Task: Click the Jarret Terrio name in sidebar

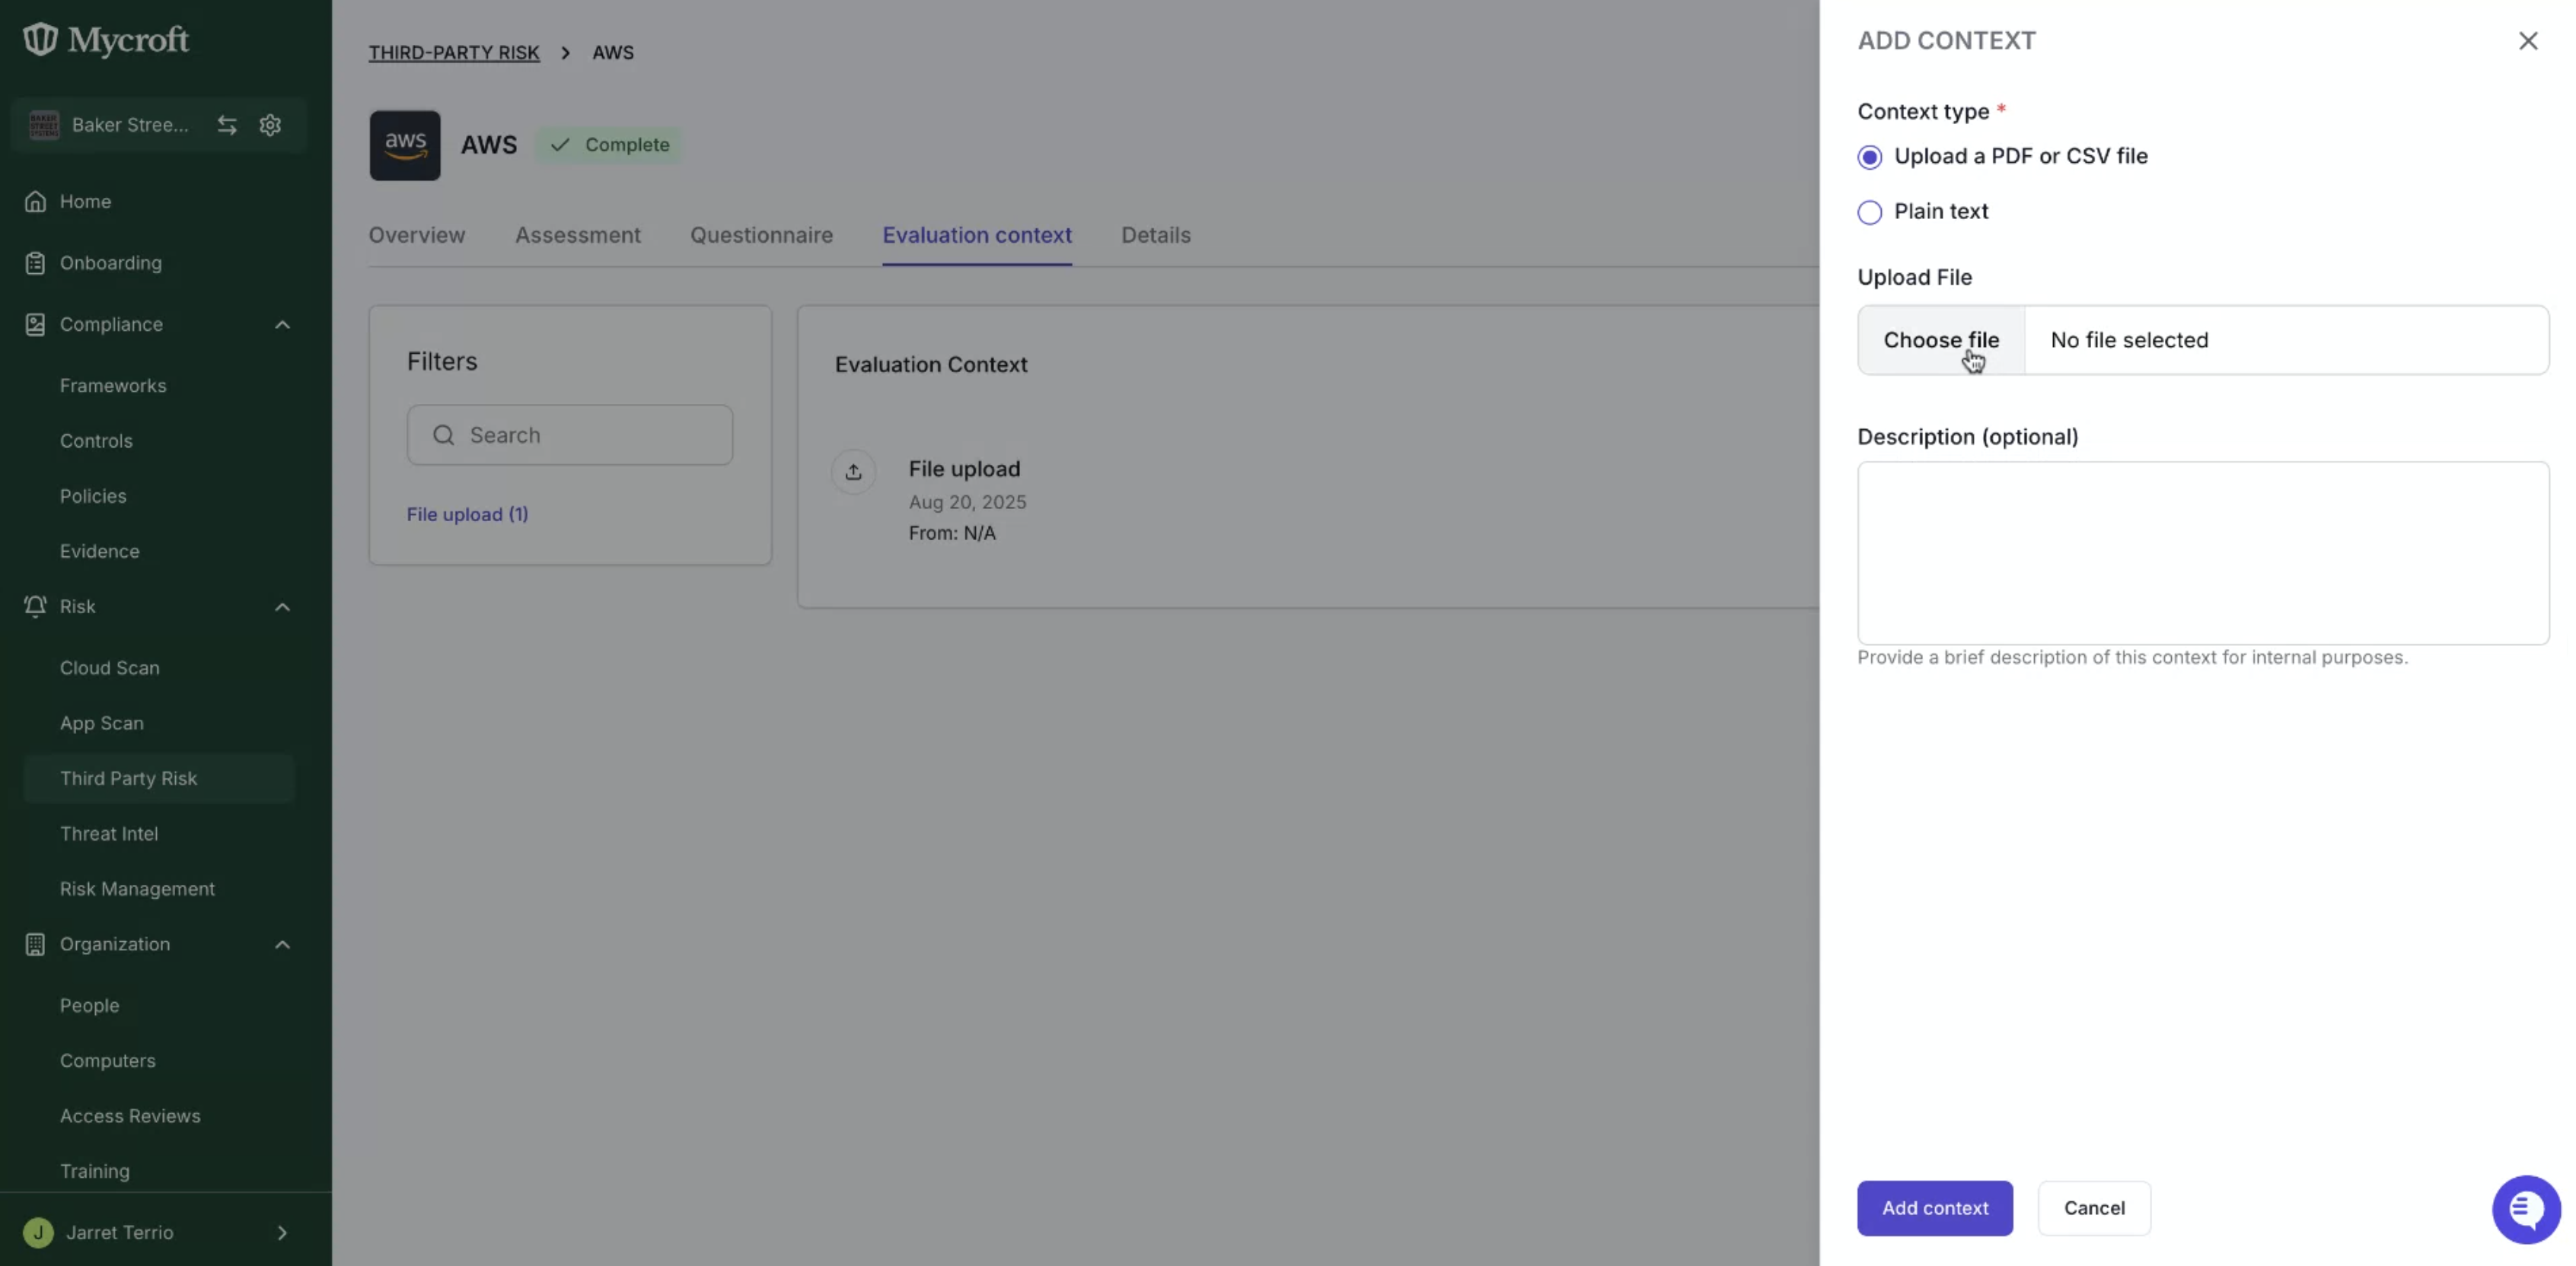Action: (x=119, y=1232)
